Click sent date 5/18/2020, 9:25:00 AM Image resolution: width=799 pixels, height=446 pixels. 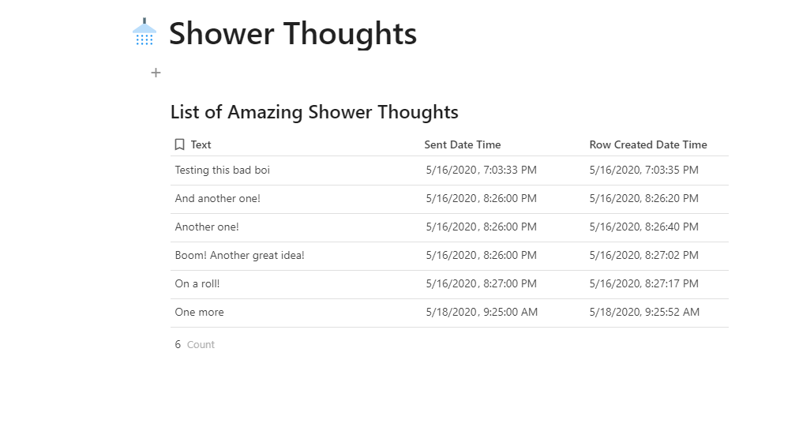point(482,312)
